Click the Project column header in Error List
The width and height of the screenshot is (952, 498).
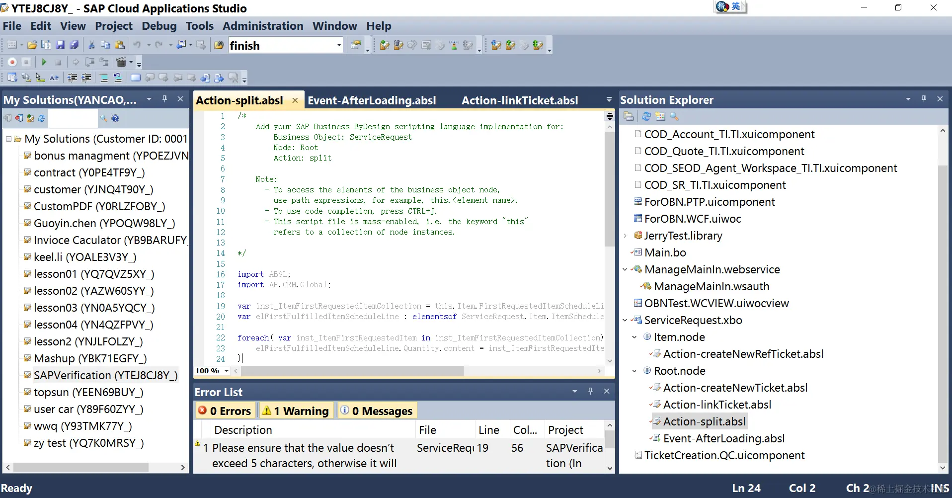pos(574,430)
